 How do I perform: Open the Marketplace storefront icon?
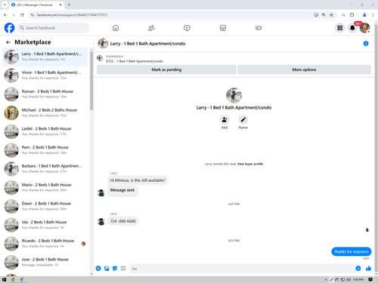point(223,28)
